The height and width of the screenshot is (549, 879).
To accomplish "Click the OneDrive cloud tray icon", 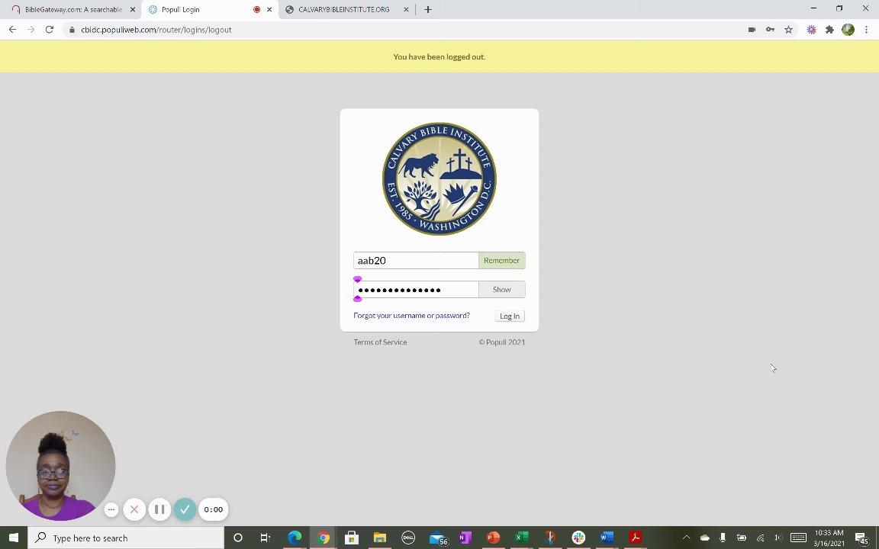I will 705,538.
